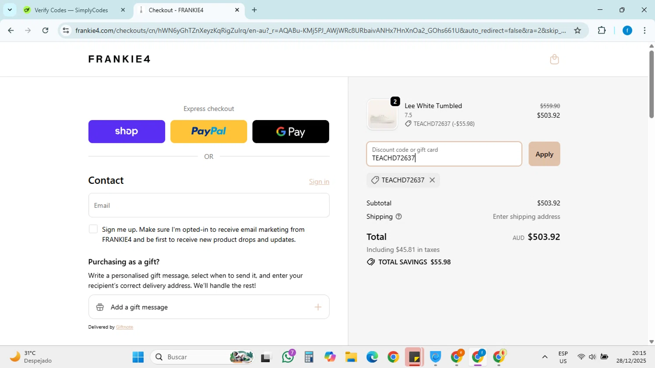The image size is (655, 368).
Task: Open Copilot from the taskbar
Action: (330, 357)
